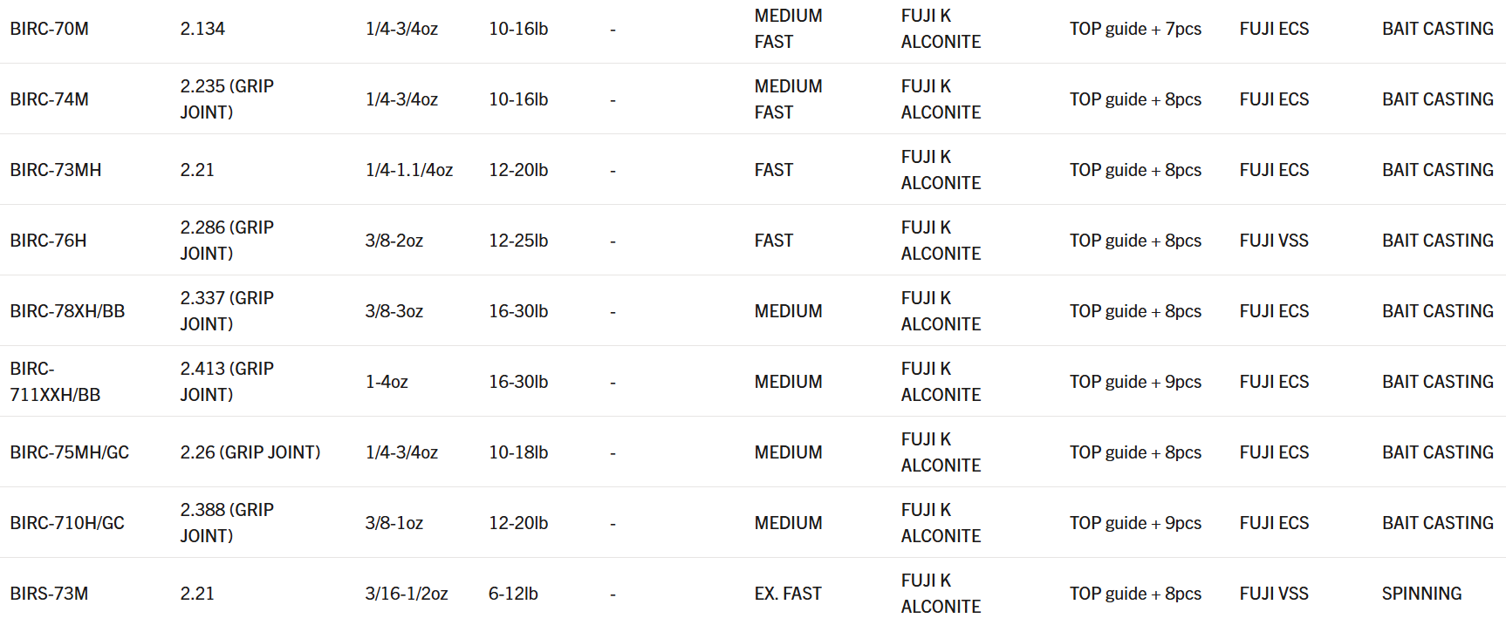Select the BIRC-711XXH/BB model name
This screenshot has height=625, width=1506.
(x=55, y=382)
